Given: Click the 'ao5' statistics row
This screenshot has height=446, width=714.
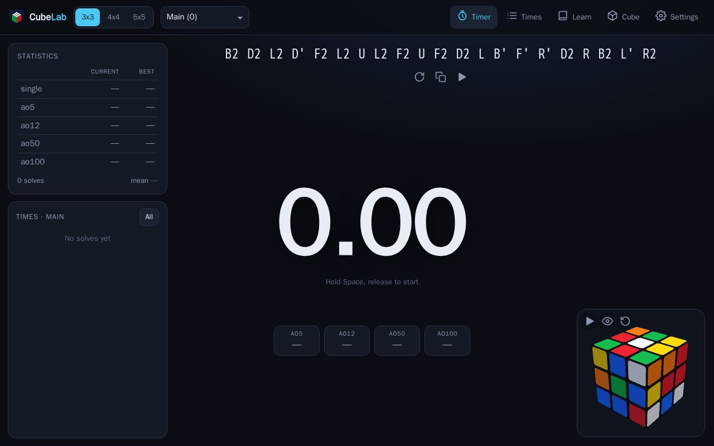Looking at the screenshot, I should click(88, 108).
